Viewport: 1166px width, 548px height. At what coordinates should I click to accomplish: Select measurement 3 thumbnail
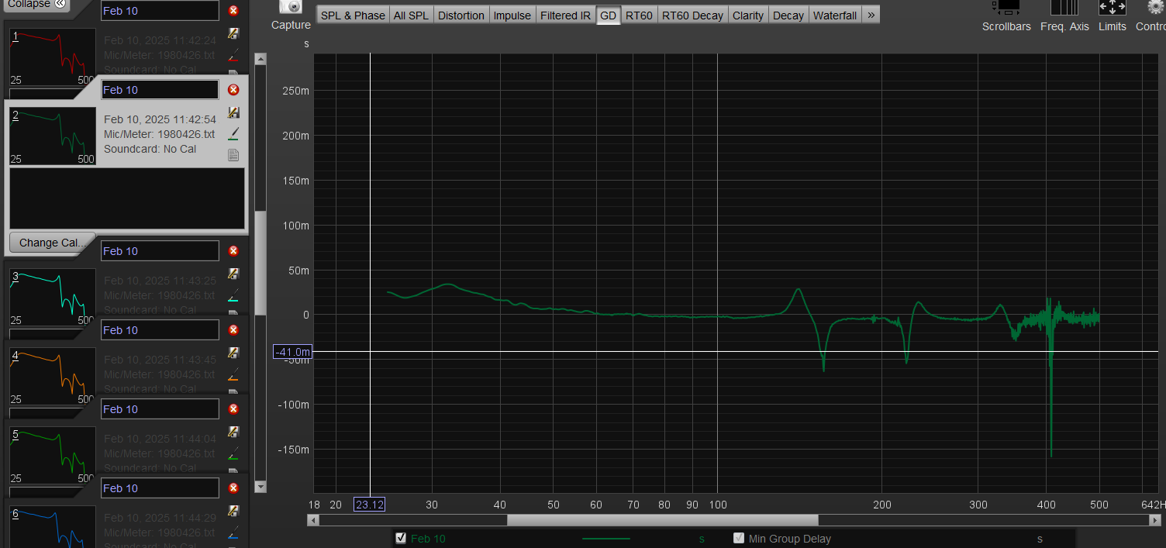(x=53, y=298)
